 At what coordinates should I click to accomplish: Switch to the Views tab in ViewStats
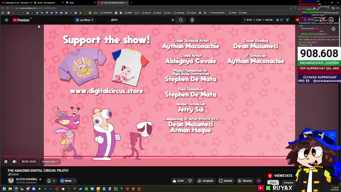point(273,183)
